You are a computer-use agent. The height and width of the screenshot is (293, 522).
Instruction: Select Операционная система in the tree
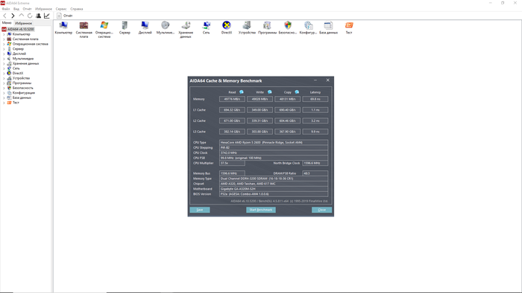pos(31,44)
